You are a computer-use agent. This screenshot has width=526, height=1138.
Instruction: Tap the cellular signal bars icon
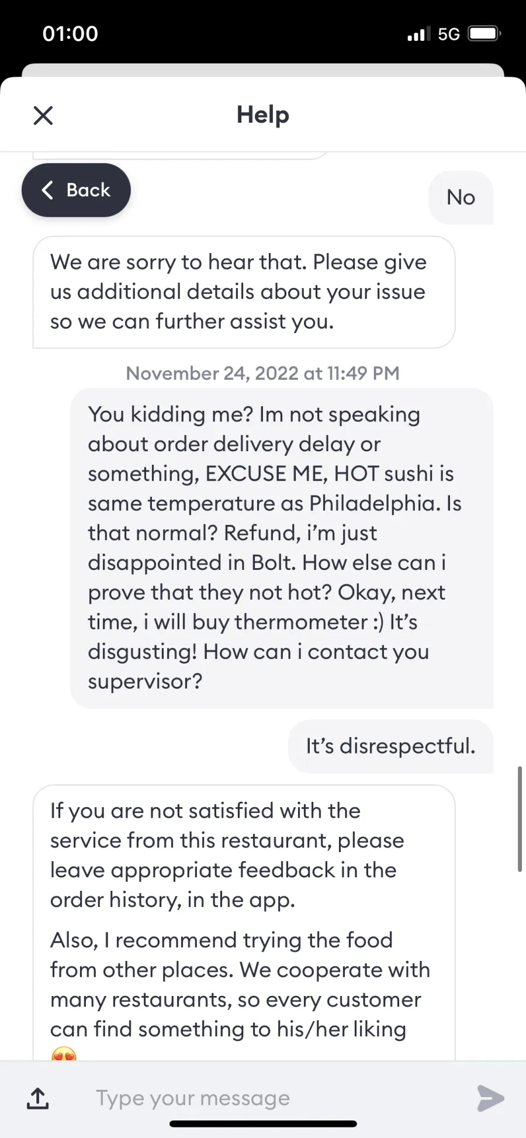(x=419, y=34)
